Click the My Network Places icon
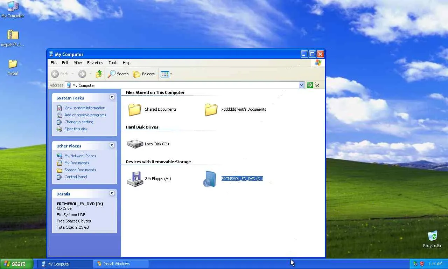Image resolution: width=448 pixels, height=269 pixels. click(59, 156)
